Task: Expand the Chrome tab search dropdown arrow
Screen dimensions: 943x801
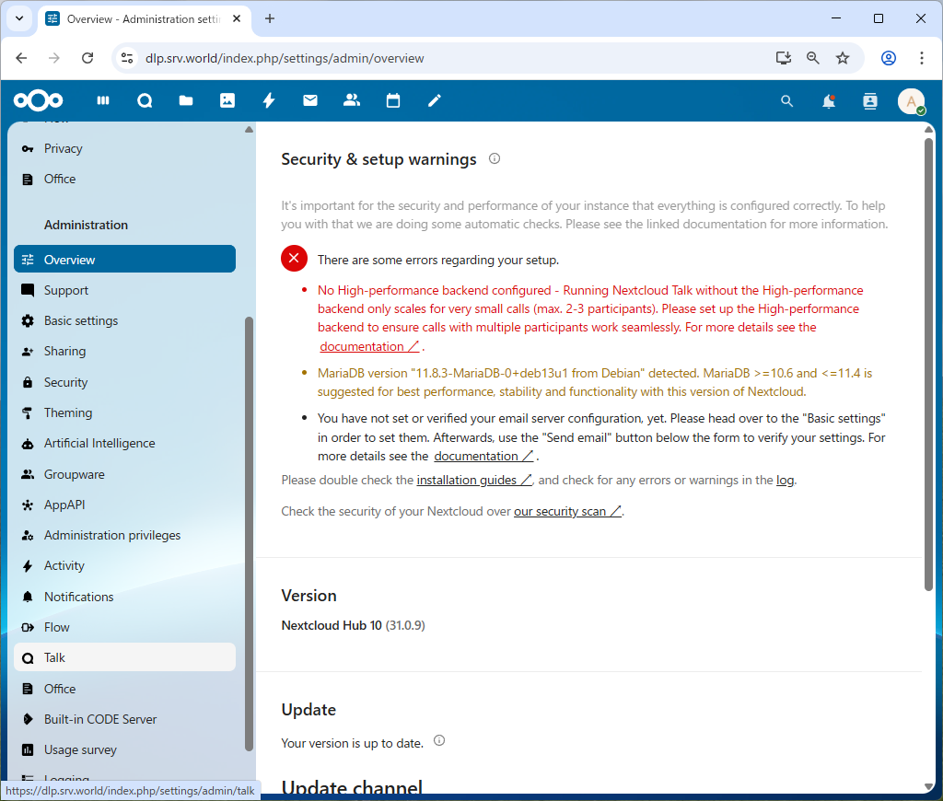Action: tap(19, 18)
